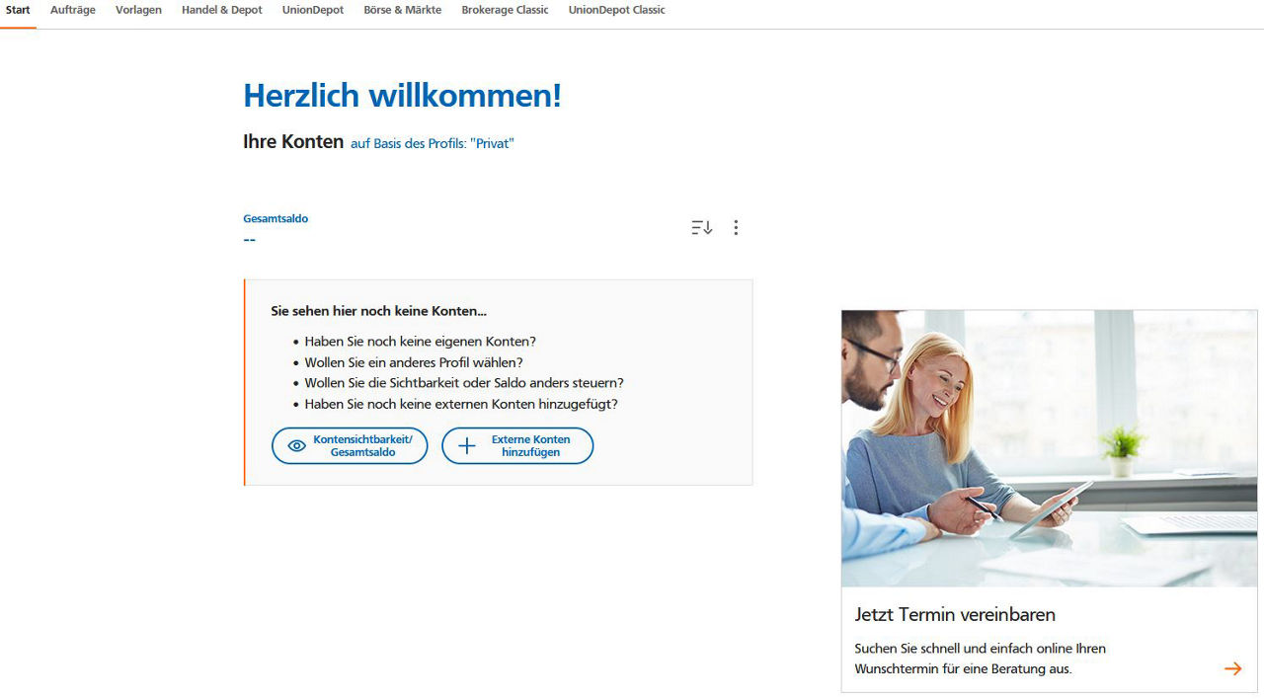The height and width of the screenshot is (700, 1264).
Task: Click the 'Suchen Sie schnell und einfach' description
Action: [x=980, y=659]
